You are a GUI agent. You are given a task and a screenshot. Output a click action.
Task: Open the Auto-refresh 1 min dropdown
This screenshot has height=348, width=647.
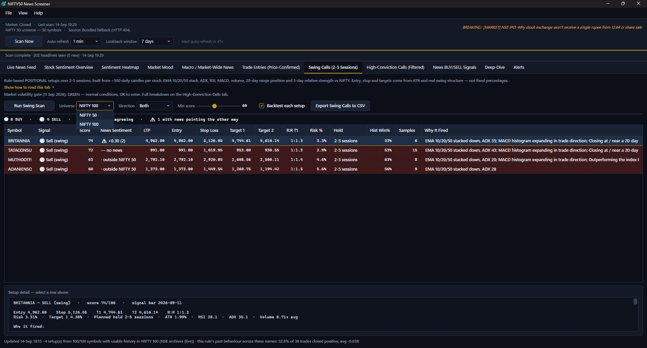(x=86, y=41)
